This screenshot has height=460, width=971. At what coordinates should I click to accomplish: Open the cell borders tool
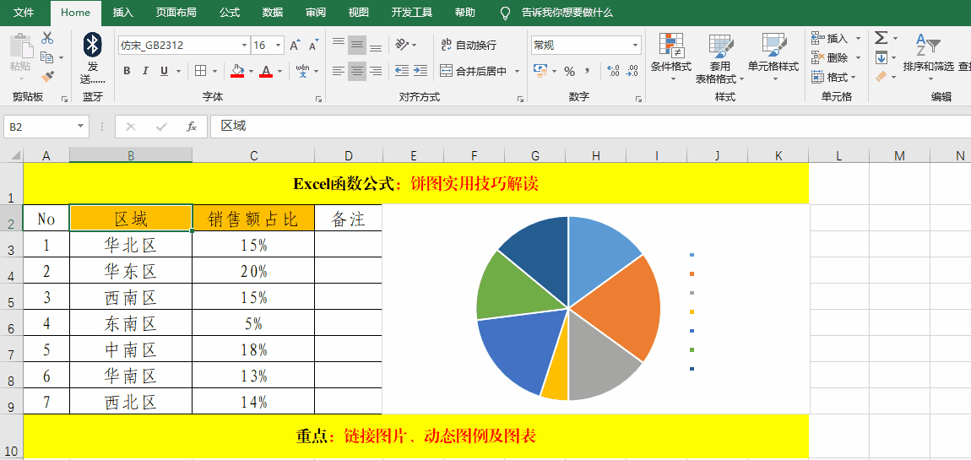click(201, 71)
